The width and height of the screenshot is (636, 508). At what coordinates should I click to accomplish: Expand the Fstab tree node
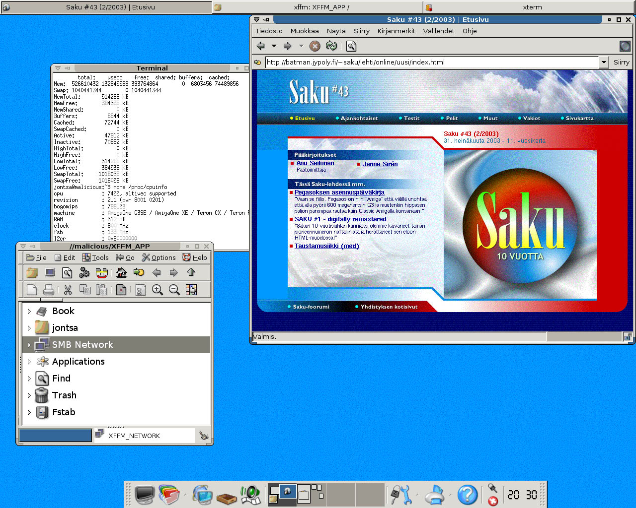29,413
